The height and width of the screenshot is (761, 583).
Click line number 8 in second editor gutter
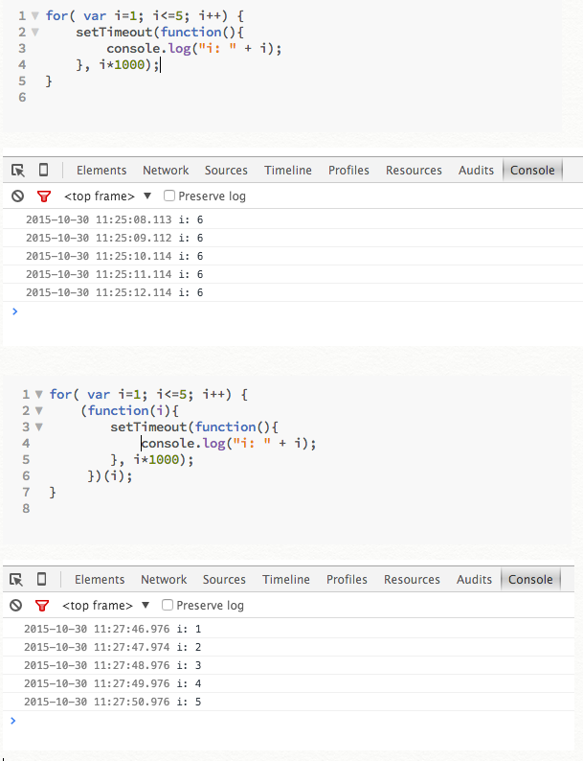(26, 509)
